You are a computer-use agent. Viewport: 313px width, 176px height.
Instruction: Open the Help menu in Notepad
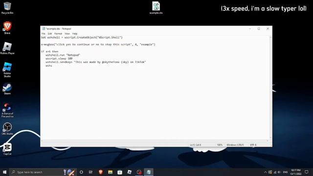[x=75, y=34]
